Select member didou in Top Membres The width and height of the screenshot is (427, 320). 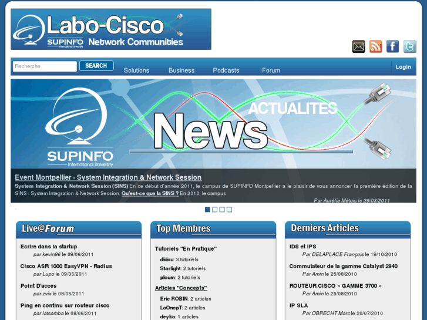point(167,260)
